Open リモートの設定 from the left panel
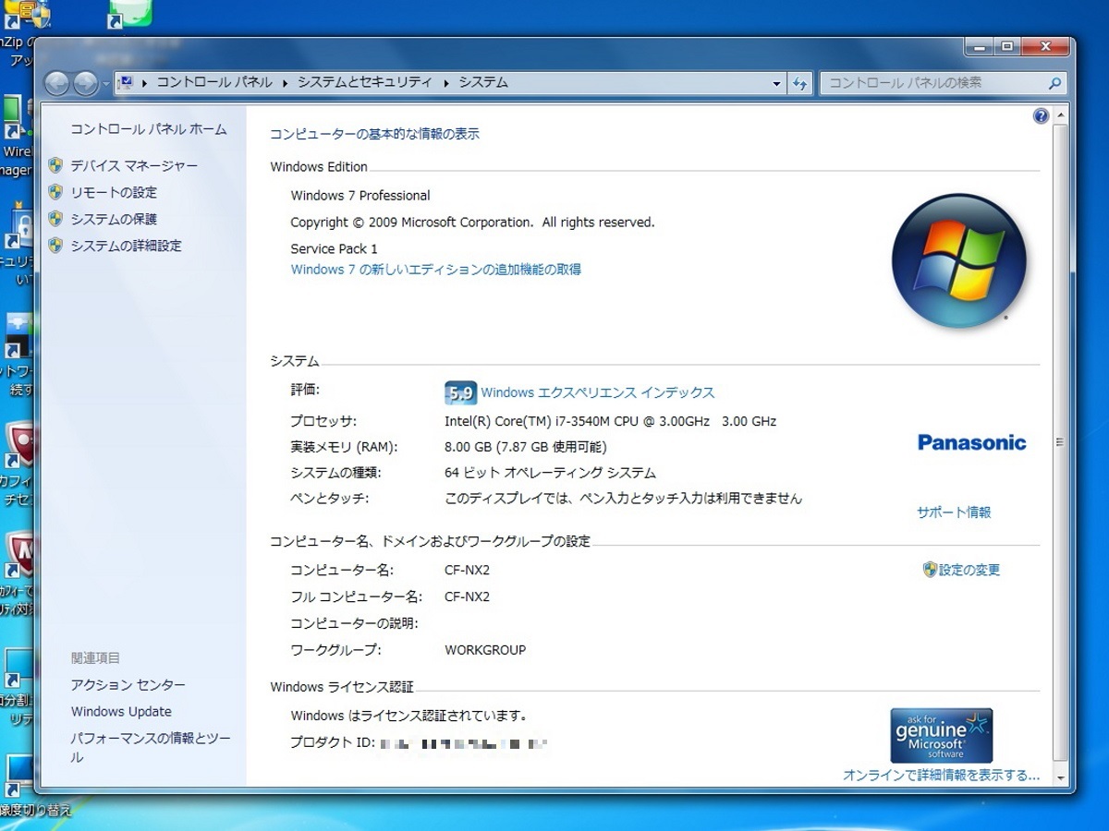 point(114,192)
